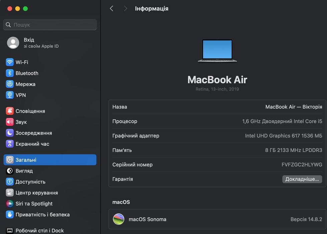327x234 pixels.
Task: Select Загальні gear icon
Action: click(10, 160)
